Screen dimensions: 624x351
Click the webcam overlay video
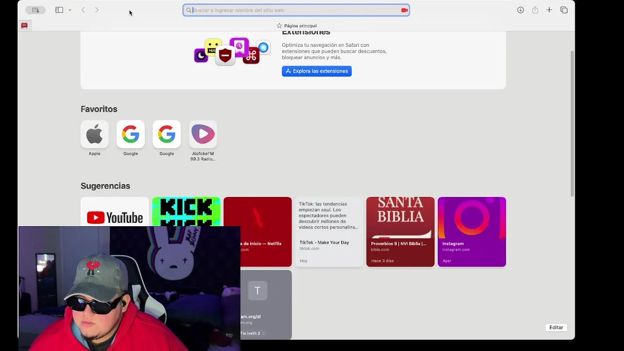(x=129, y=289)
